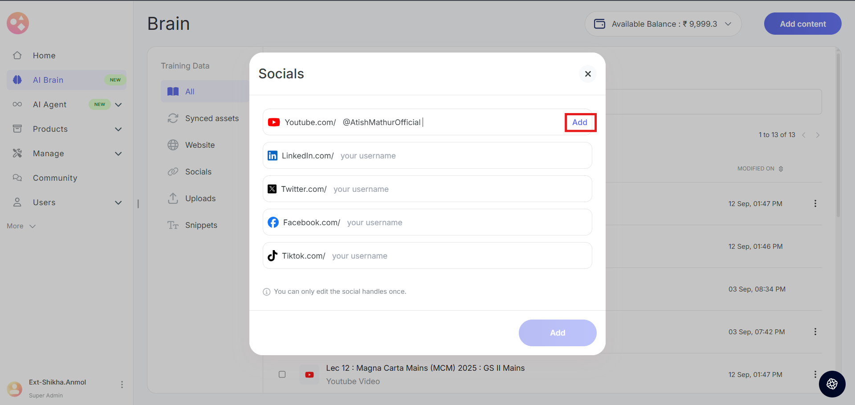855x405 pixels.
Task: Open kebab menu beside Ext-Shikha.Anmol profile
Action: point(122,385)
